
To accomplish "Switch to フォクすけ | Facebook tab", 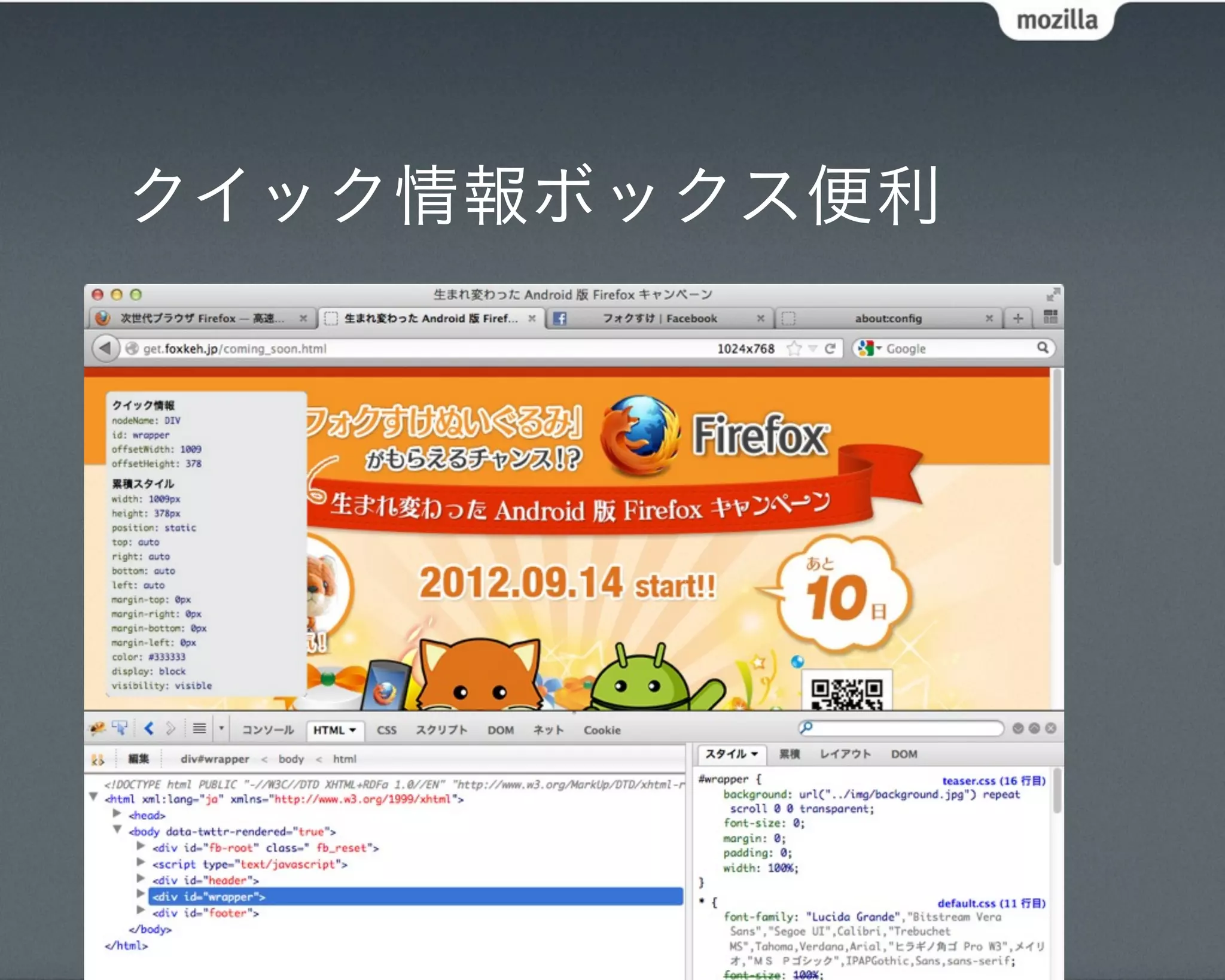I will [660, 318].
